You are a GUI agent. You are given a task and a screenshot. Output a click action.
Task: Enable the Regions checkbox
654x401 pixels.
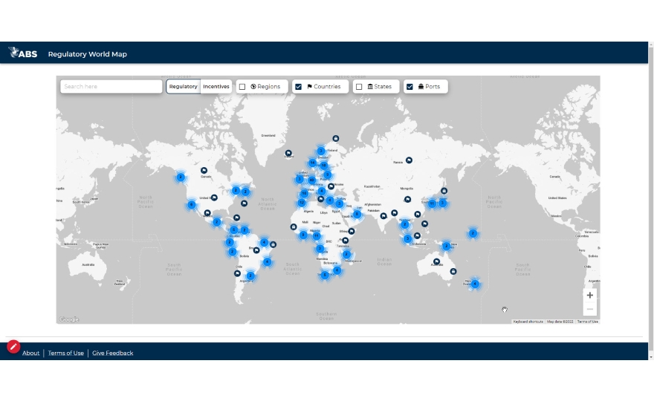coord(242,87)
